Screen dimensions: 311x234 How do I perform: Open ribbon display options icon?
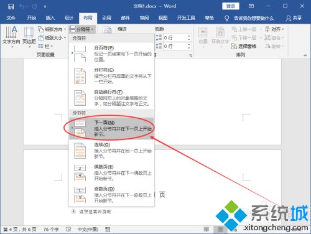click(x=251, y=6)
